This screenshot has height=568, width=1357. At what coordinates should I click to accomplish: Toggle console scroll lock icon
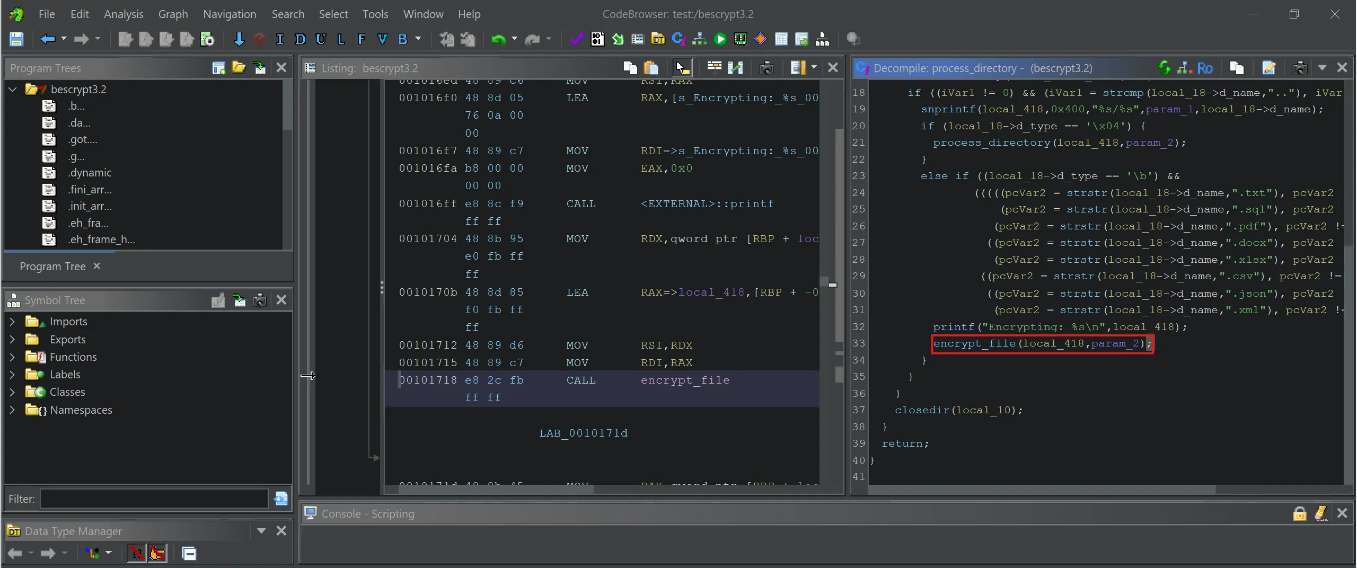[x=1300, y=513]
